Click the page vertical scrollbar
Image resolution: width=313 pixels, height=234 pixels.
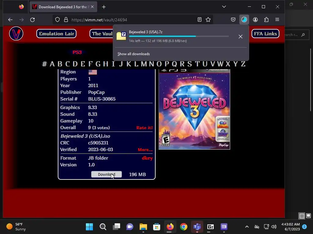[311, 80]
